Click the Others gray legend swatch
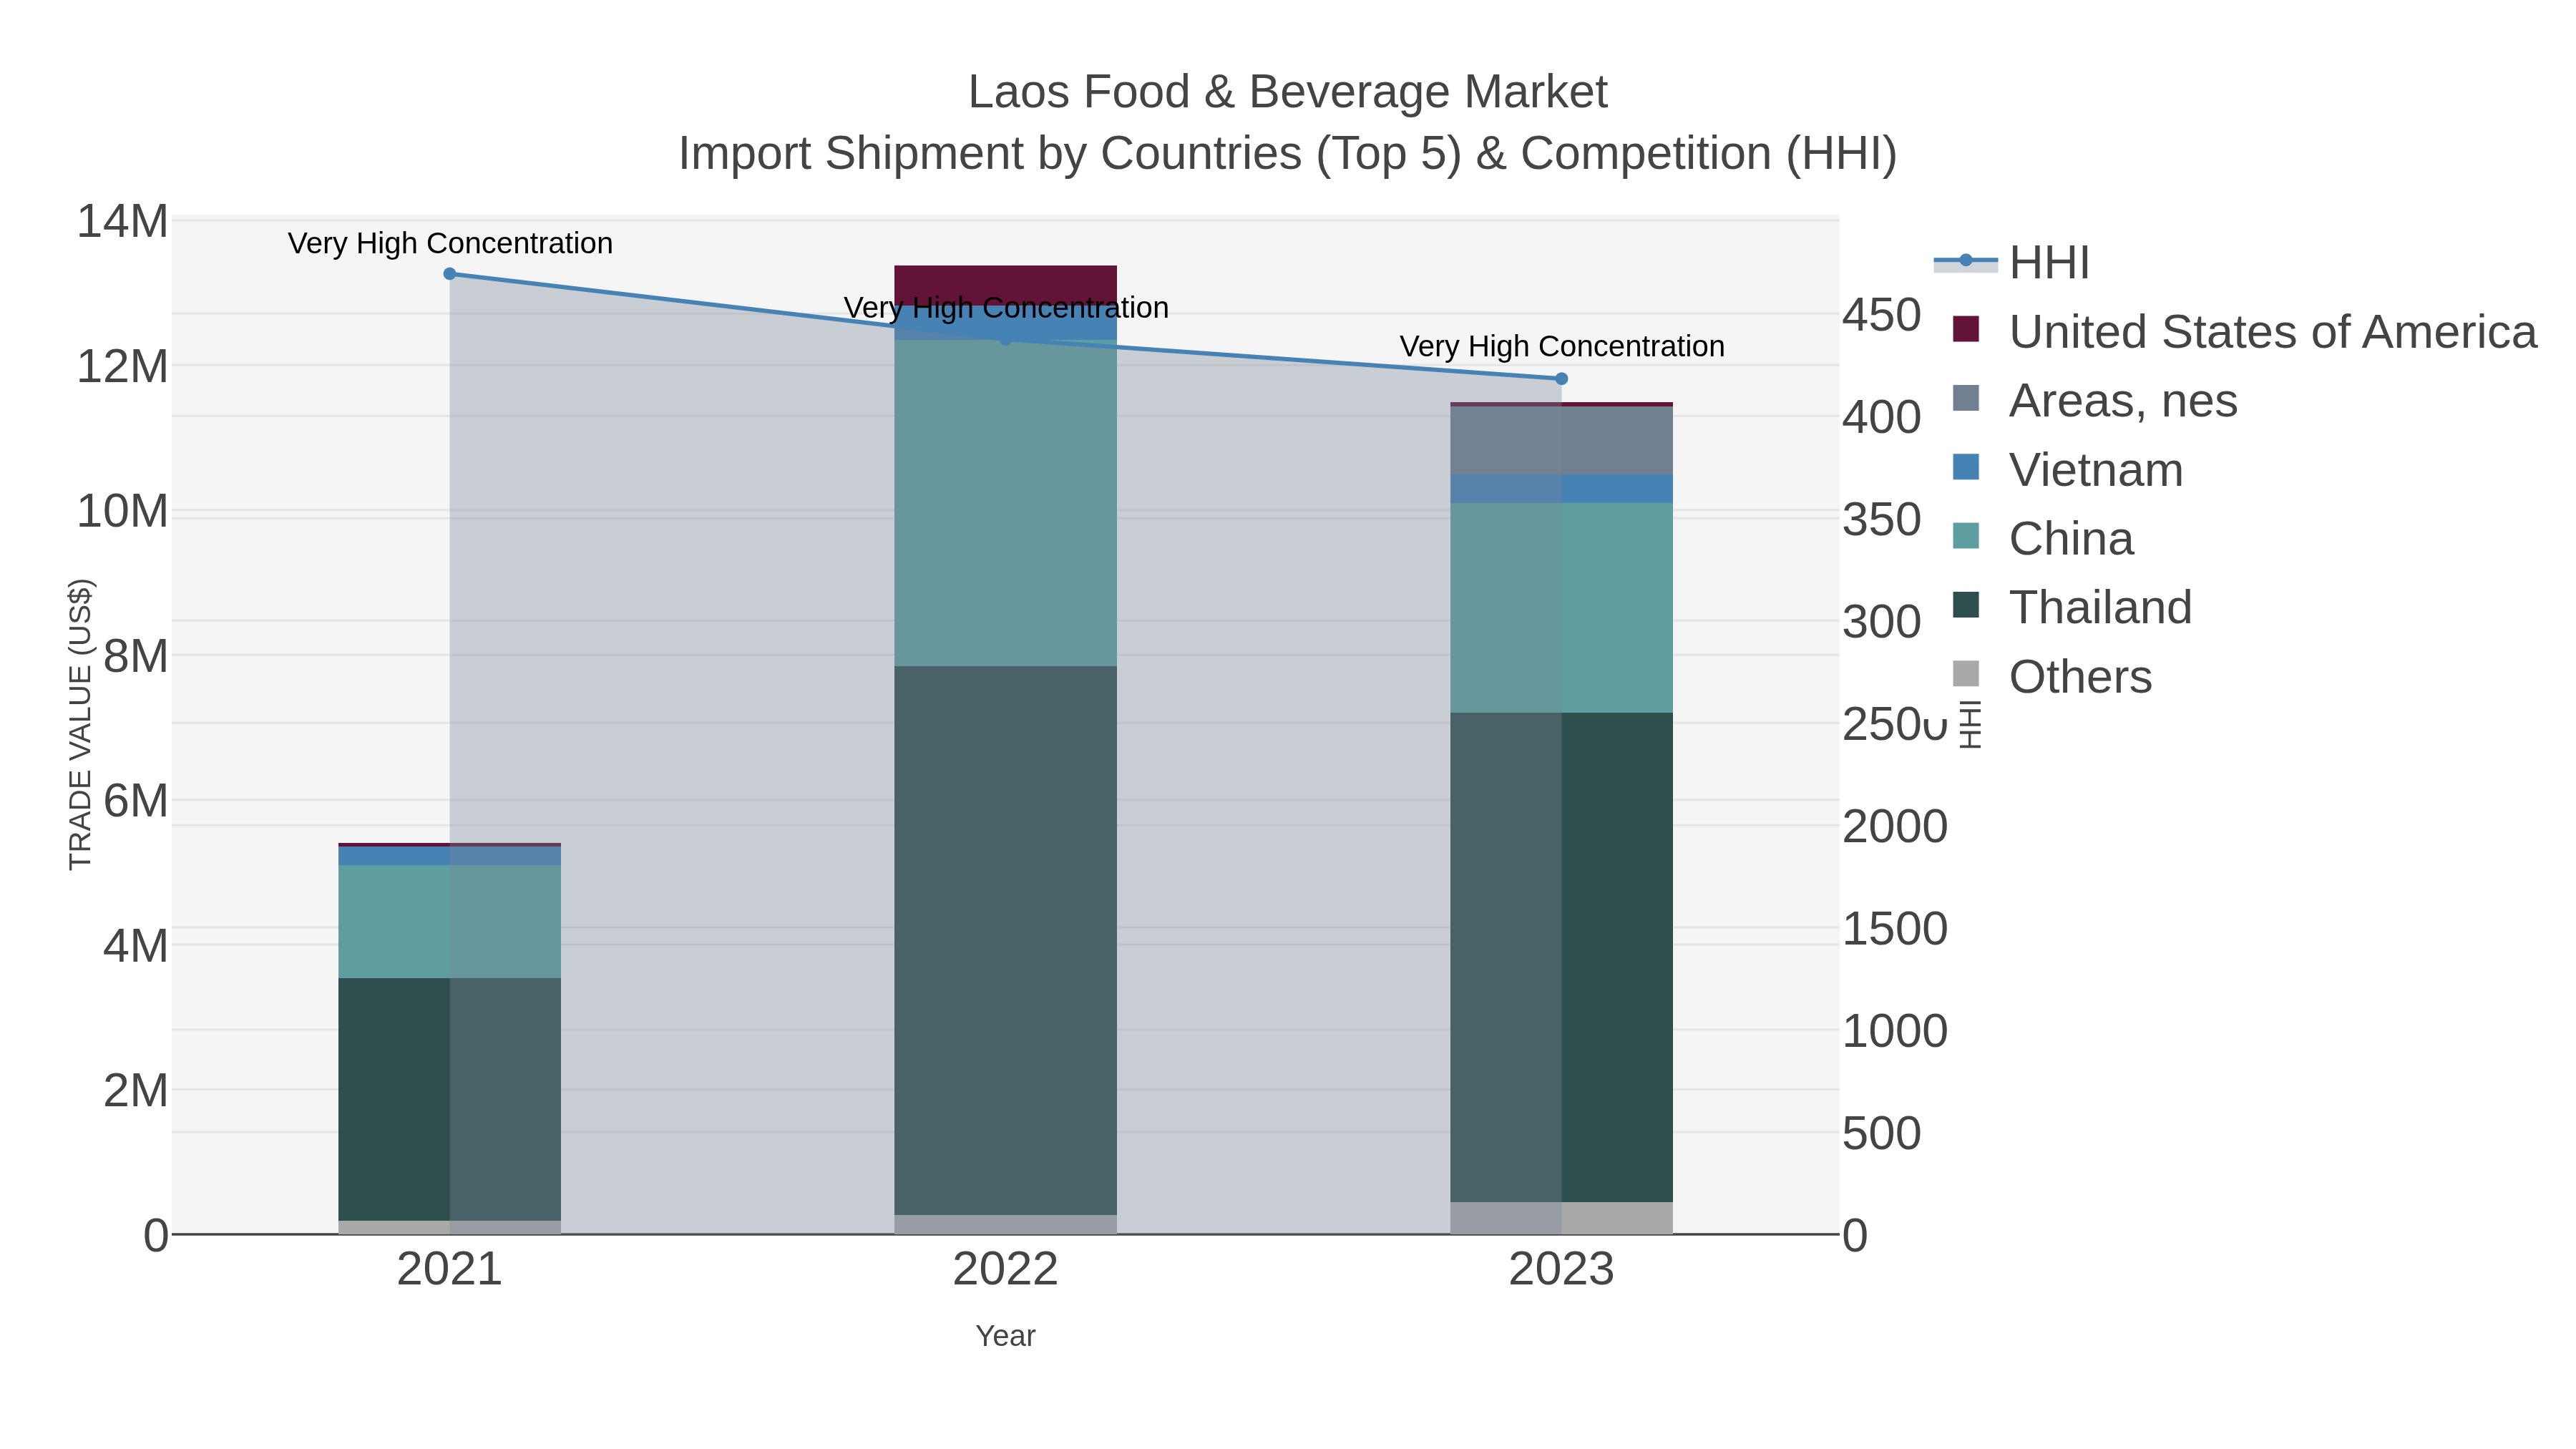This screenshot has width=2576, height=1449. [1966, 674]
